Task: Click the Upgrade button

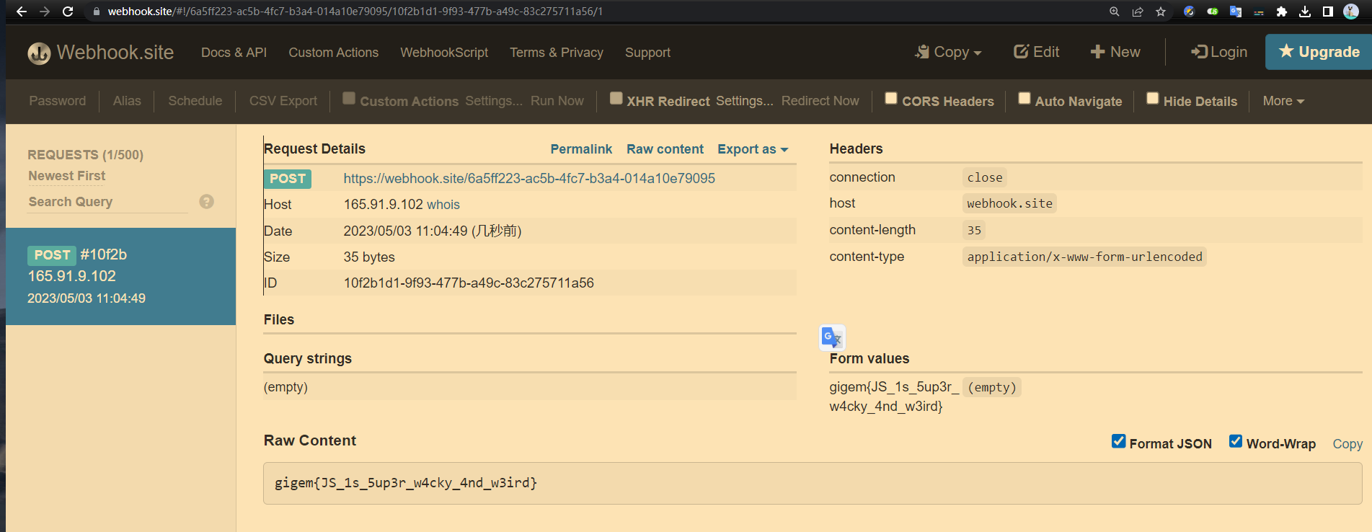Action: tap(1319, 52)
